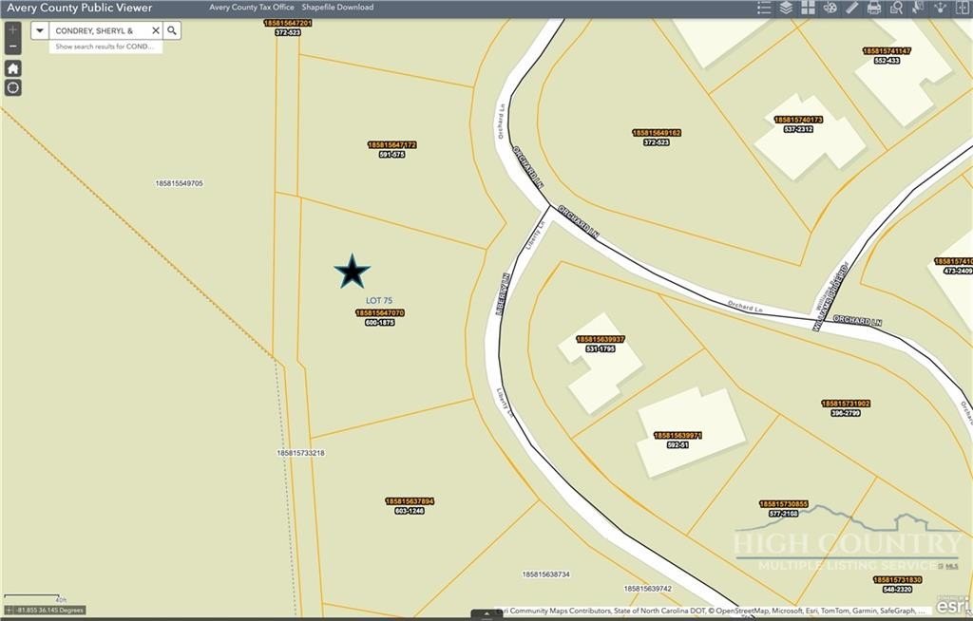Select deed label 531-1795
Screen dimensions: 973x621
(x=601, y=348)
